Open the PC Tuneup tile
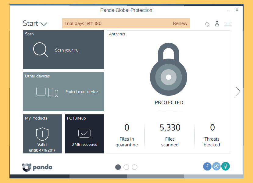 coord(84,134)
